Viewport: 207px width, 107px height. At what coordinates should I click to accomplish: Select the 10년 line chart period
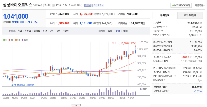66,31
